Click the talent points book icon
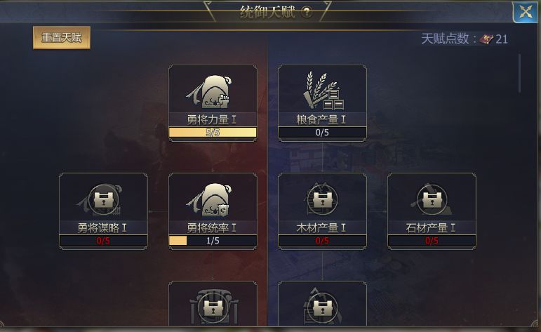541x332 pixels. click(486, 39)
